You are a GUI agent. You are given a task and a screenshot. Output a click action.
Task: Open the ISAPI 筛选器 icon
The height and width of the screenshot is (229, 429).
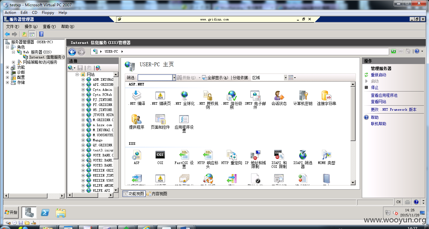pyautogui.click(x=303, y=155)
